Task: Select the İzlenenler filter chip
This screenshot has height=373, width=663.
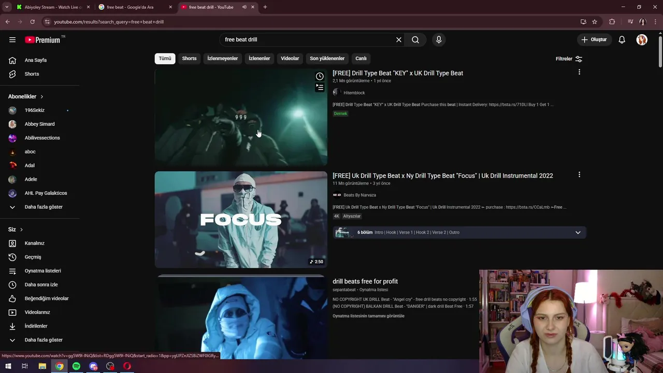Action: tap(259, 59)
